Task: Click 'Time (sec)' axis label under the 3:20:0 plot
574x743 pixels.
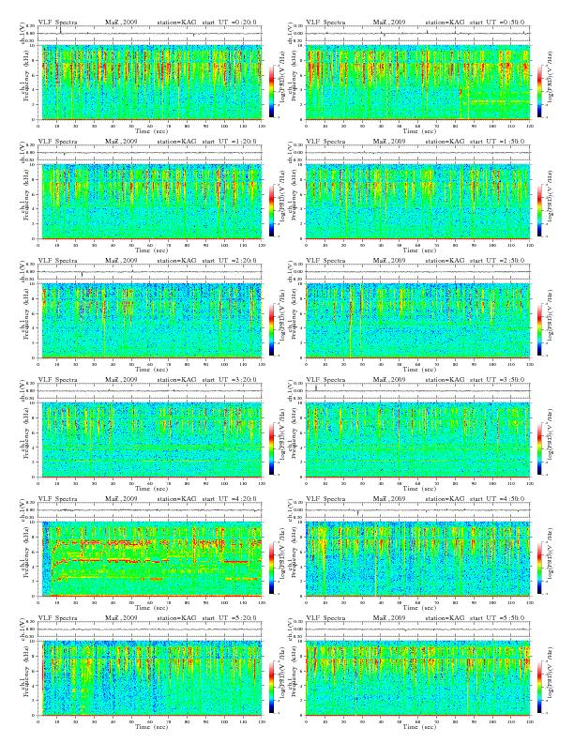Action: (151, 489)
